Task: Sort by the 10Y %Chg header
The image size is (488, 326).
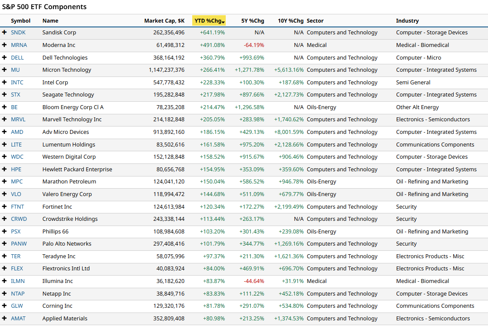Action: pyautogui.click(x=291, y=20)
